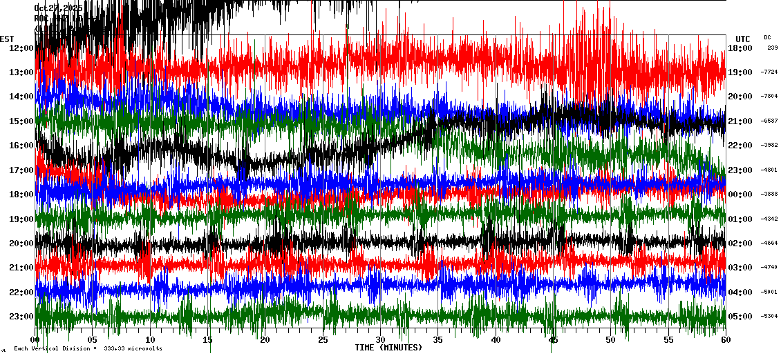
Task: Click the DC column header
Action: pyautogui.click(x=768, y=37)
